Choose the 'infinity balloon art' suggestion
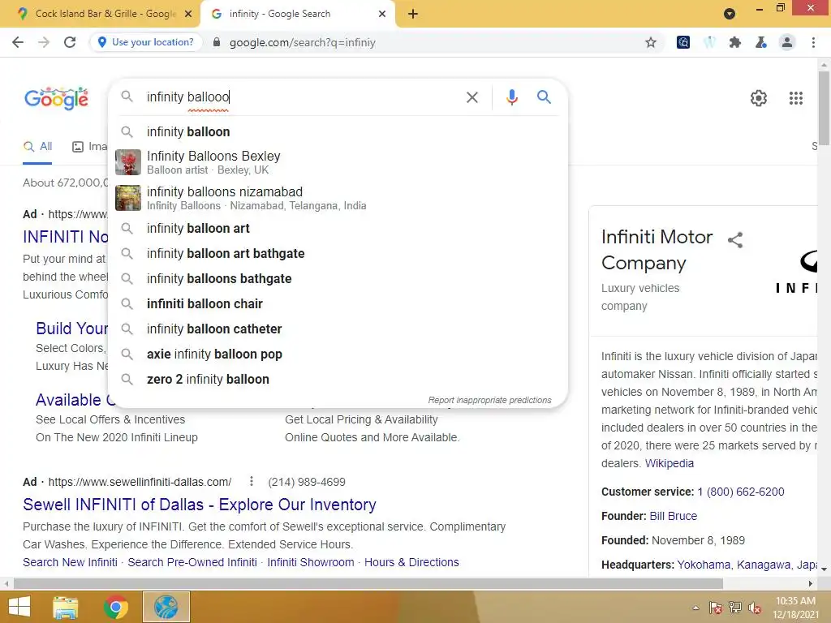 tap(338, 228)
